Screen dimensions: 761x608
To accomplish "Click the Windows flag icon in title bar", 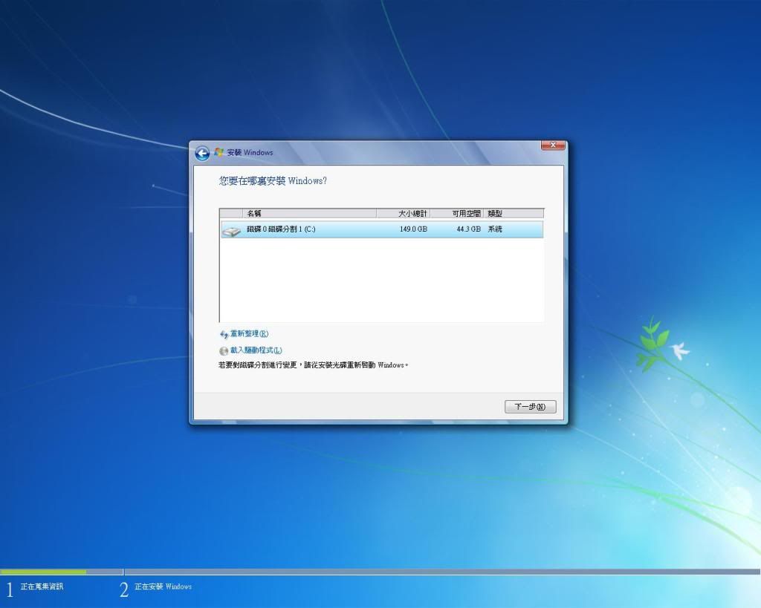I will click(x=219, y=152).
